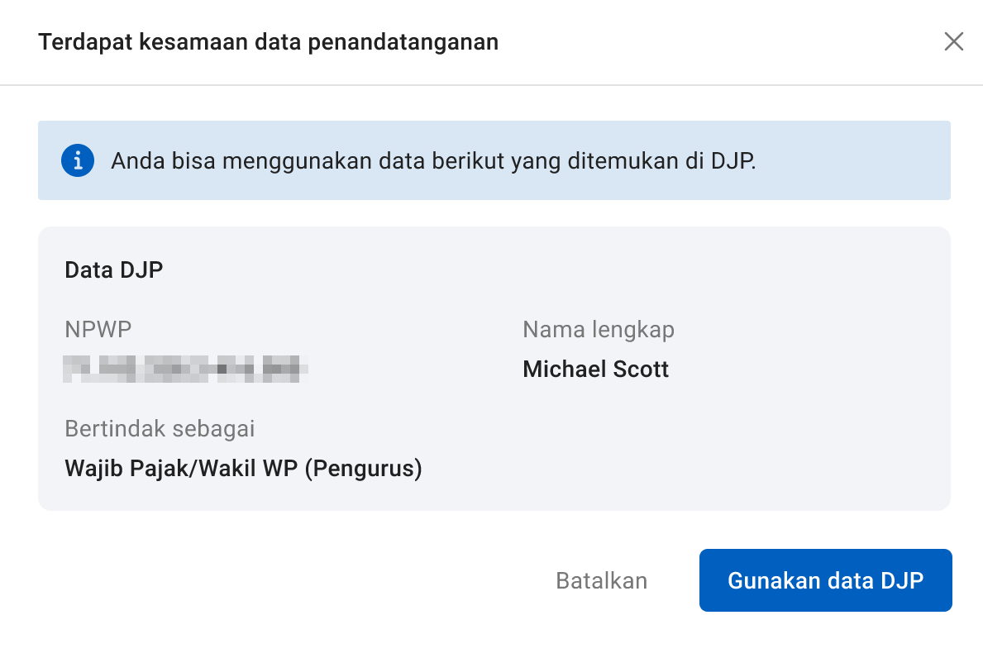Click the word Pengurus in parentheses
The image size is (983, 658).
364,469
